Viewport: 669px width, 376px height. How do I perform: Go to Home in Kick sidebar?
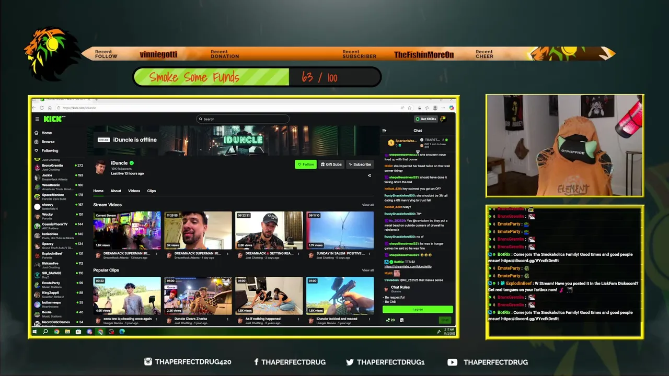[43, 133]
